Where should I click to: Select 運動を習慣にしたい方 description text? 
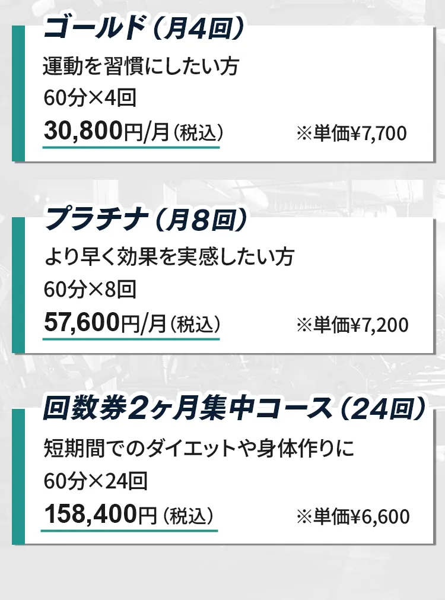pyautogui.click(x=141, y=66)
